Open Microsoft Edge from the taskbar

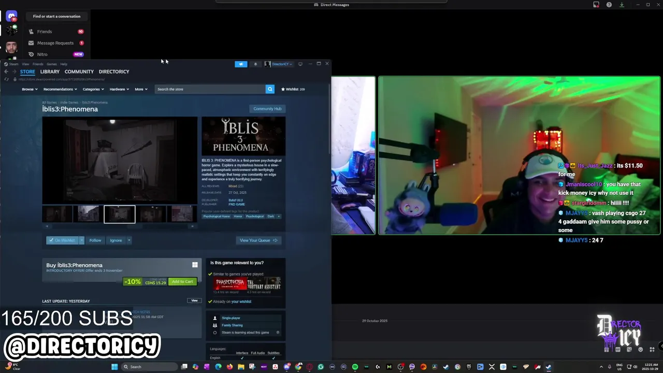tap(218, 367)
